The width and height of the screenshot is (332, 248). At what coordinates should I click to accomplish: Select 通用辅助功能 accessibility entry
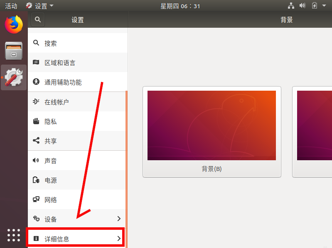78,82
